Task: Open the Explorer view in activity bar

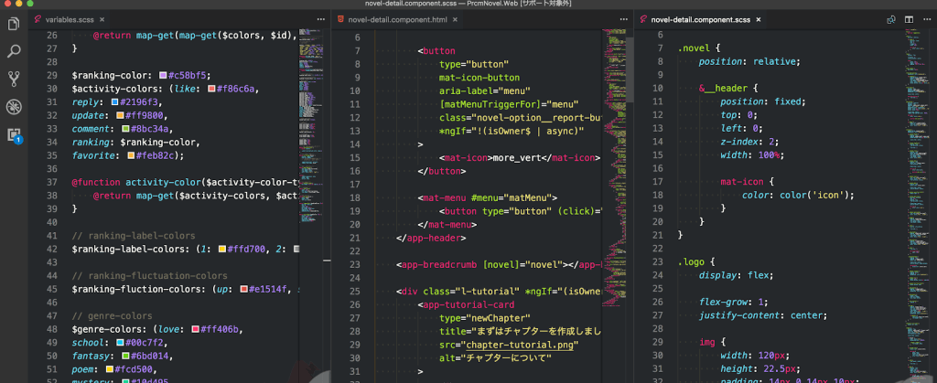Action: (x=13, y=24)
